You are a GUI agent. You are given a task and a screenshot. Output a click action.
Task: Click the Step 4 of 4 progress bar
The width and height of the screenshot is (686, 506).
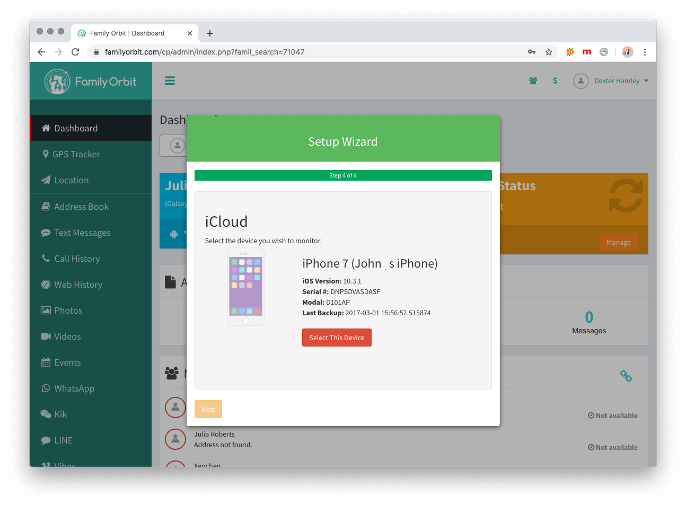click(343, 175)
